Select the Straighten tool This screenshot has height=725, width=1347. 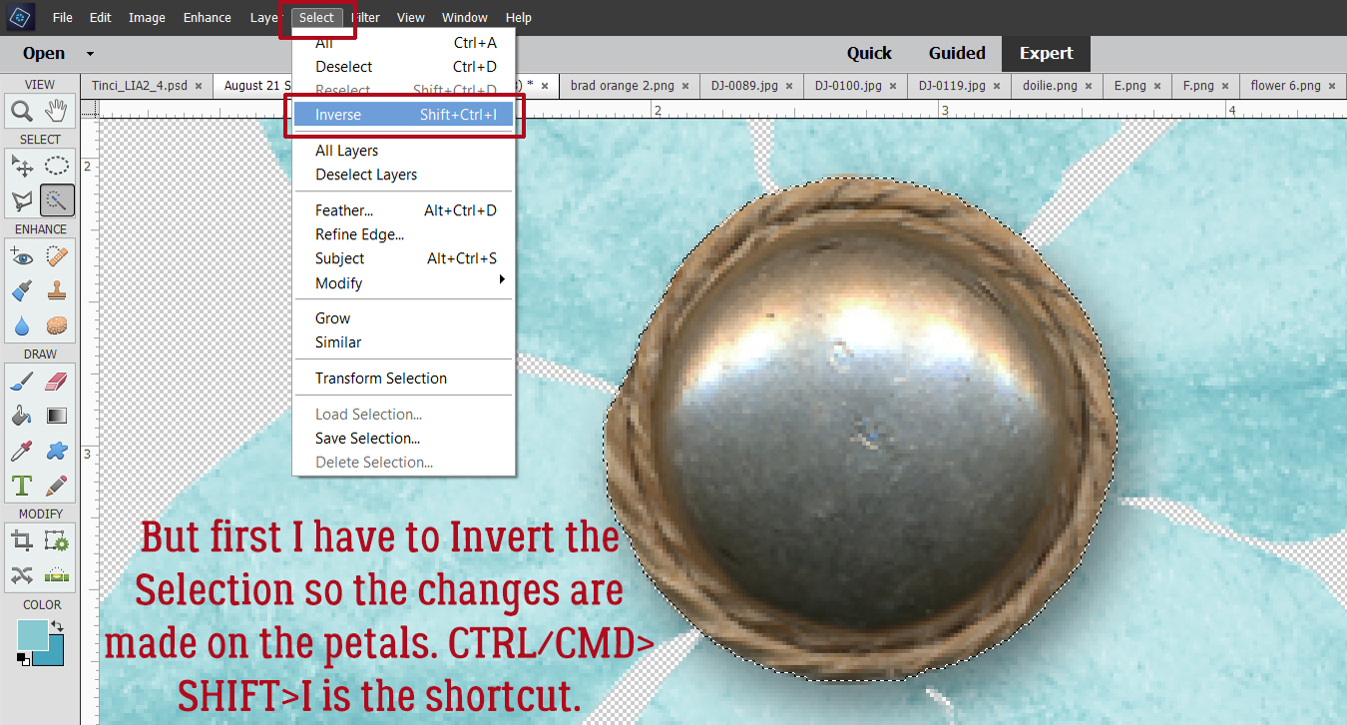pyautogui.click(x=58, y=575)
